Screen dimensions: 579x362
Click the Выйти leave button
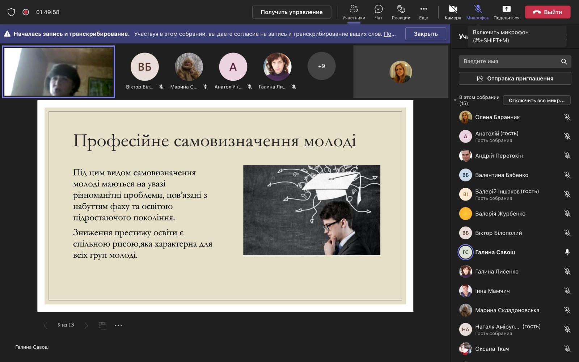click(x=548, y=12)
